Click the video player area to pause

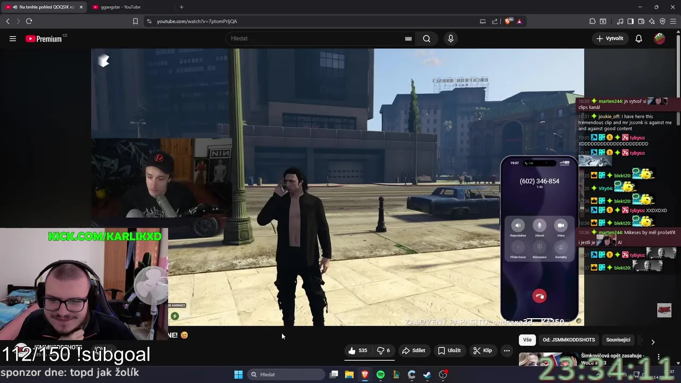[x=337, y=187]
